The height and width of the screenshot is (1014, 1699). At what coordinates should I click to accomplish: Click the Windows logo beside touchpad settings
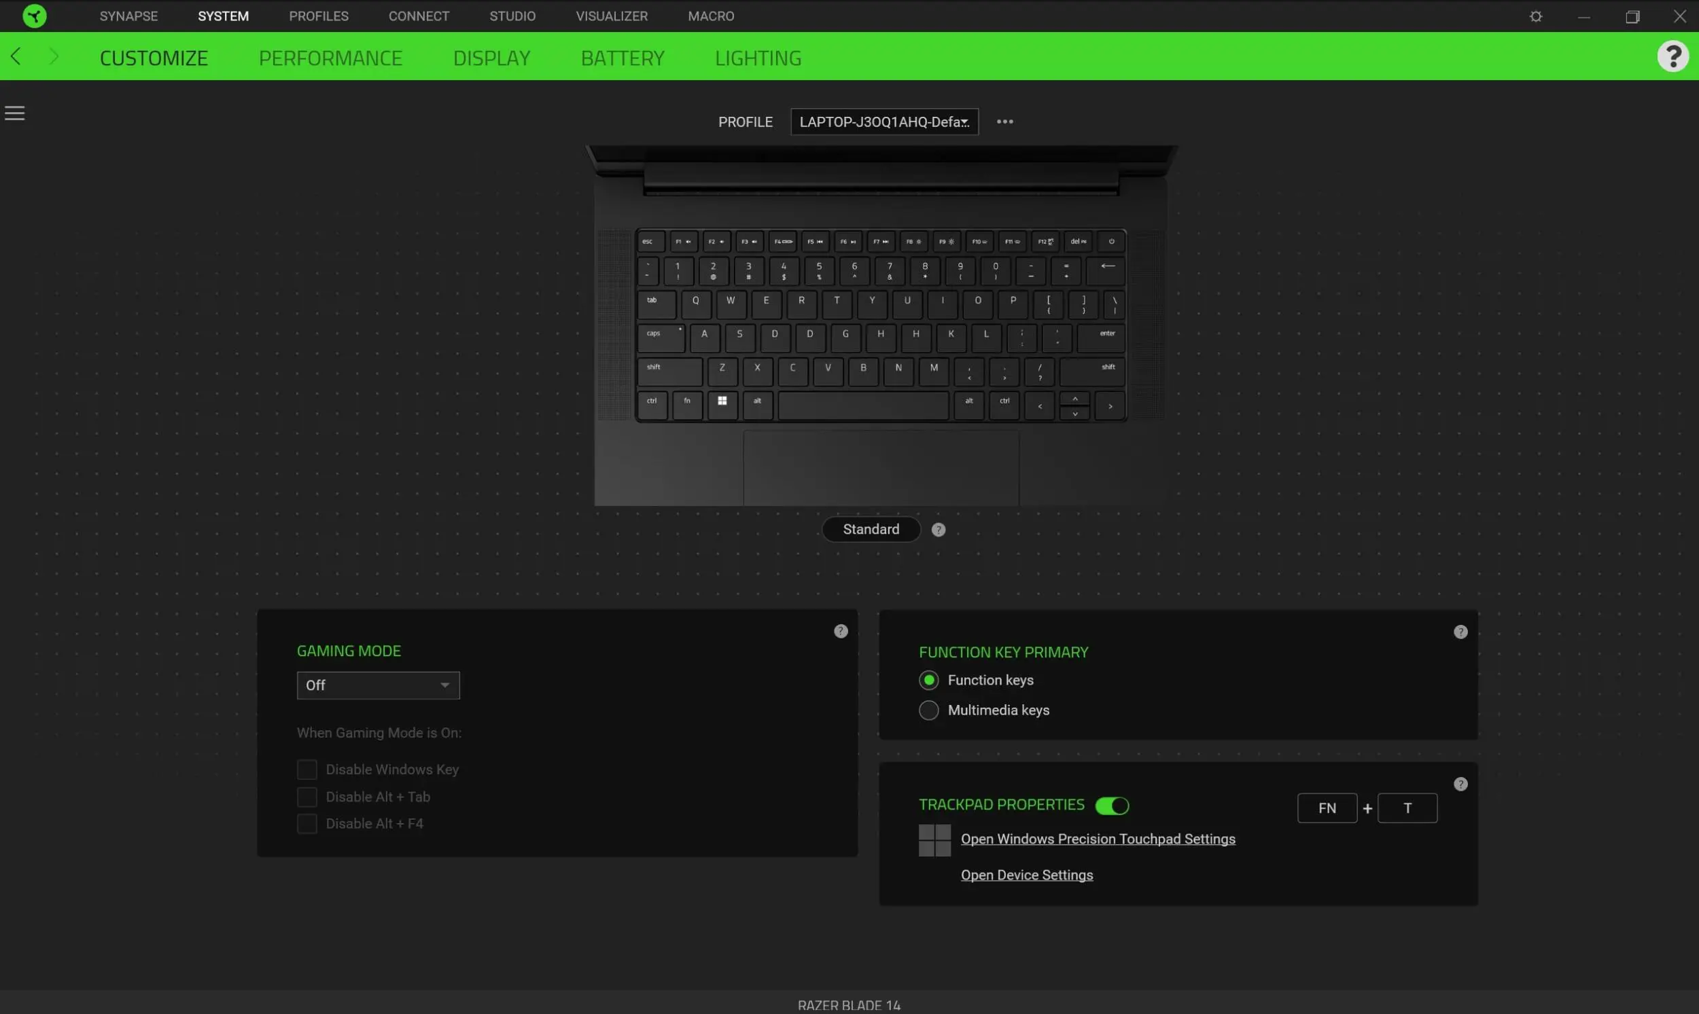(934, 839)
